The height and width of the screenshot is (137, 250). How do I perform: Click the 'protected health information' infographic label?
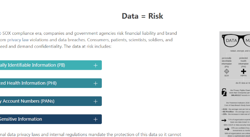point(243,62)
